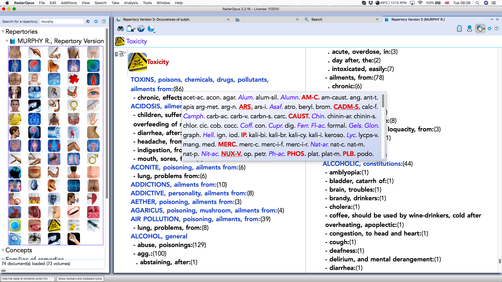This screenshot has height=282, width=502.
Task: Open the Male symbol chapter icon
Action: pyautogui.click(x=93, y=159)
